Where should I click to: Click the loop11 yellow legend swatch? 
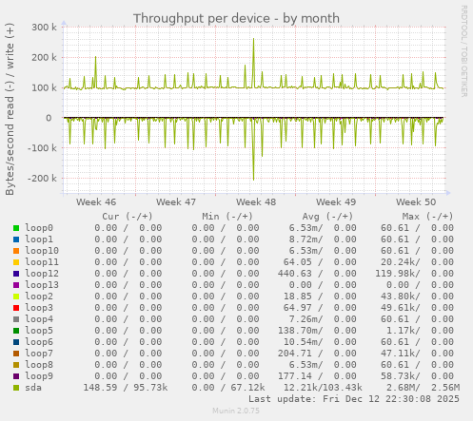pyautogui.click(x=16, y=262)
